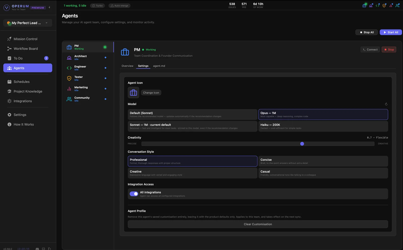Go to To Do in the sidebar
Viewport: 403px width, 250px height.
point(28,58)
